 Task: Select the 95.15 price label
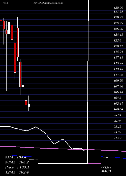[118, 126]
